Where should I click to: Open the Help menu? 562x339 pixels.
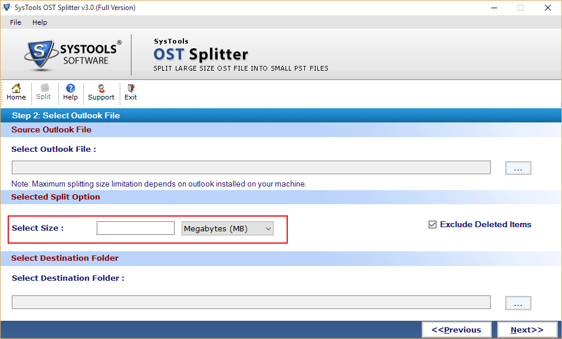[x=40, y=22]
